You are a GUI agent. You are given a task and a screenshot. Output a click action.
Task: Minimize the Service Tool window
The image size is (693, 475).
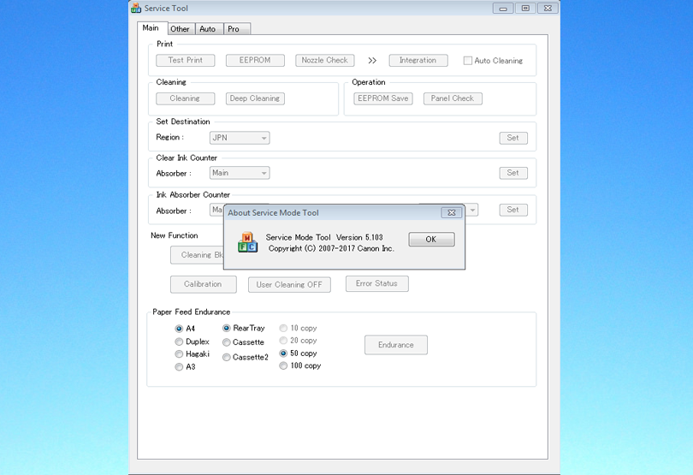click(503, 9)
